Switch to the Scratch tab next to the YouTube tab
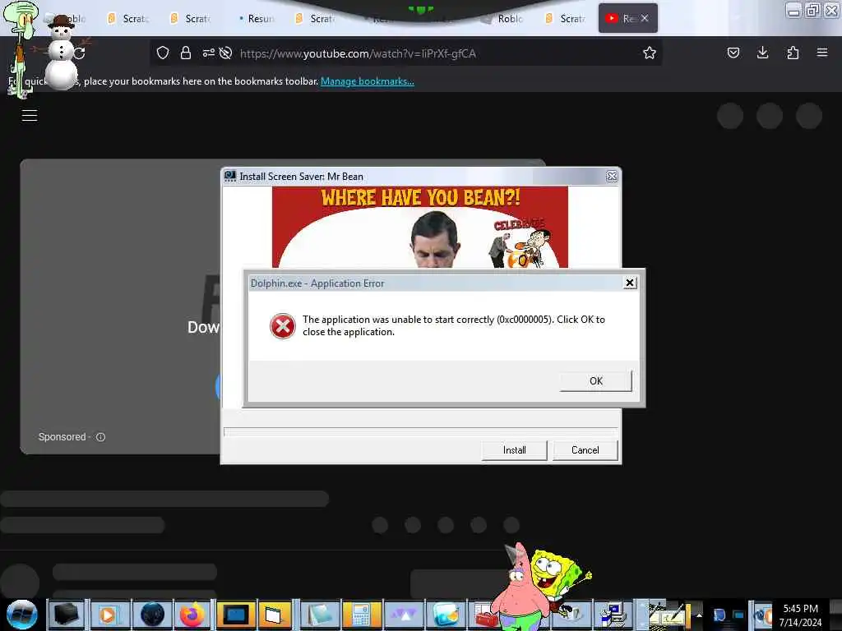The image size is (842, 631). point(566,19)
